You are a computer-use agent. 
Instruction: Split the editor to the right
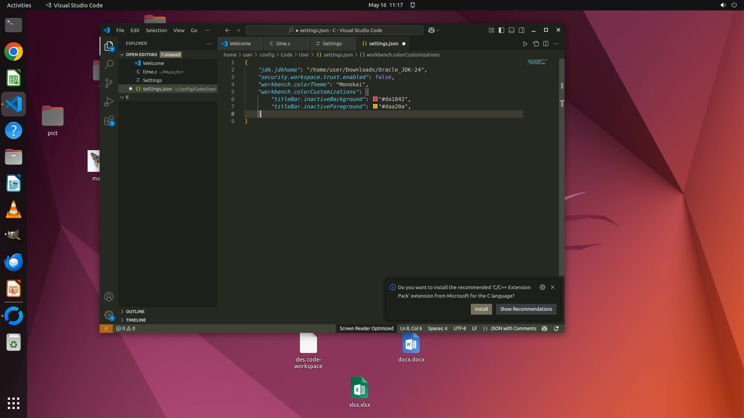[546, 44]
